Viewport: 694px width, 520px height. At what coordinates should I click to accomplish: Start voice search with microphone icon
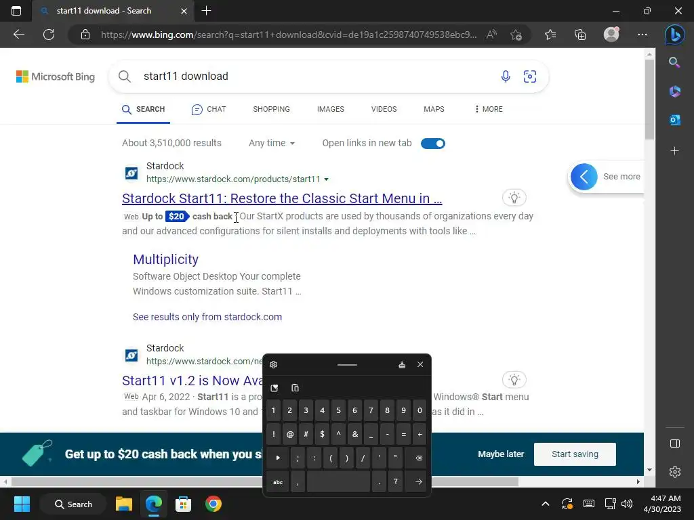[x=506, y=77]
